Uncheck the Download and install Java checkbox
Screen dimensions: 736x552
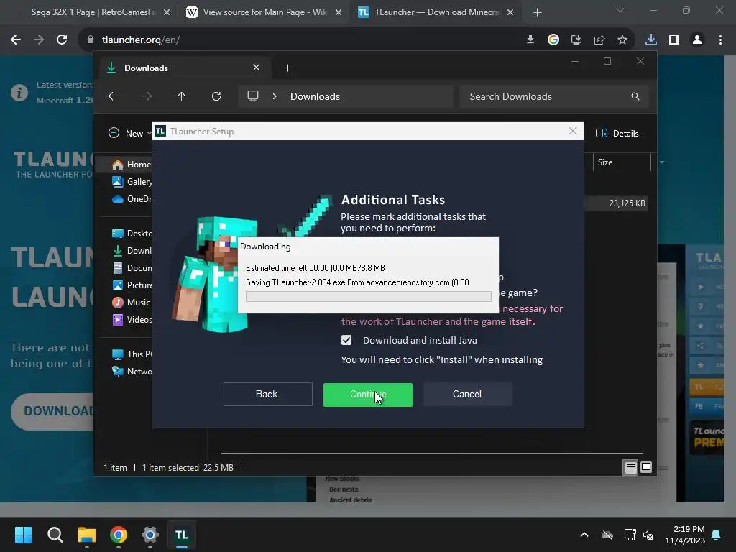(346, 340)
